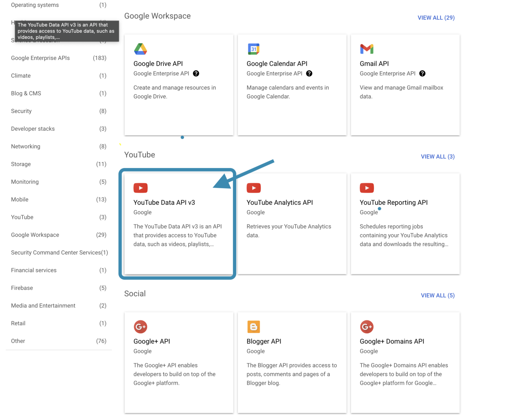Open the Google Calendar API card title
This screenshot has height=417, width=507.
pos(277,64)
